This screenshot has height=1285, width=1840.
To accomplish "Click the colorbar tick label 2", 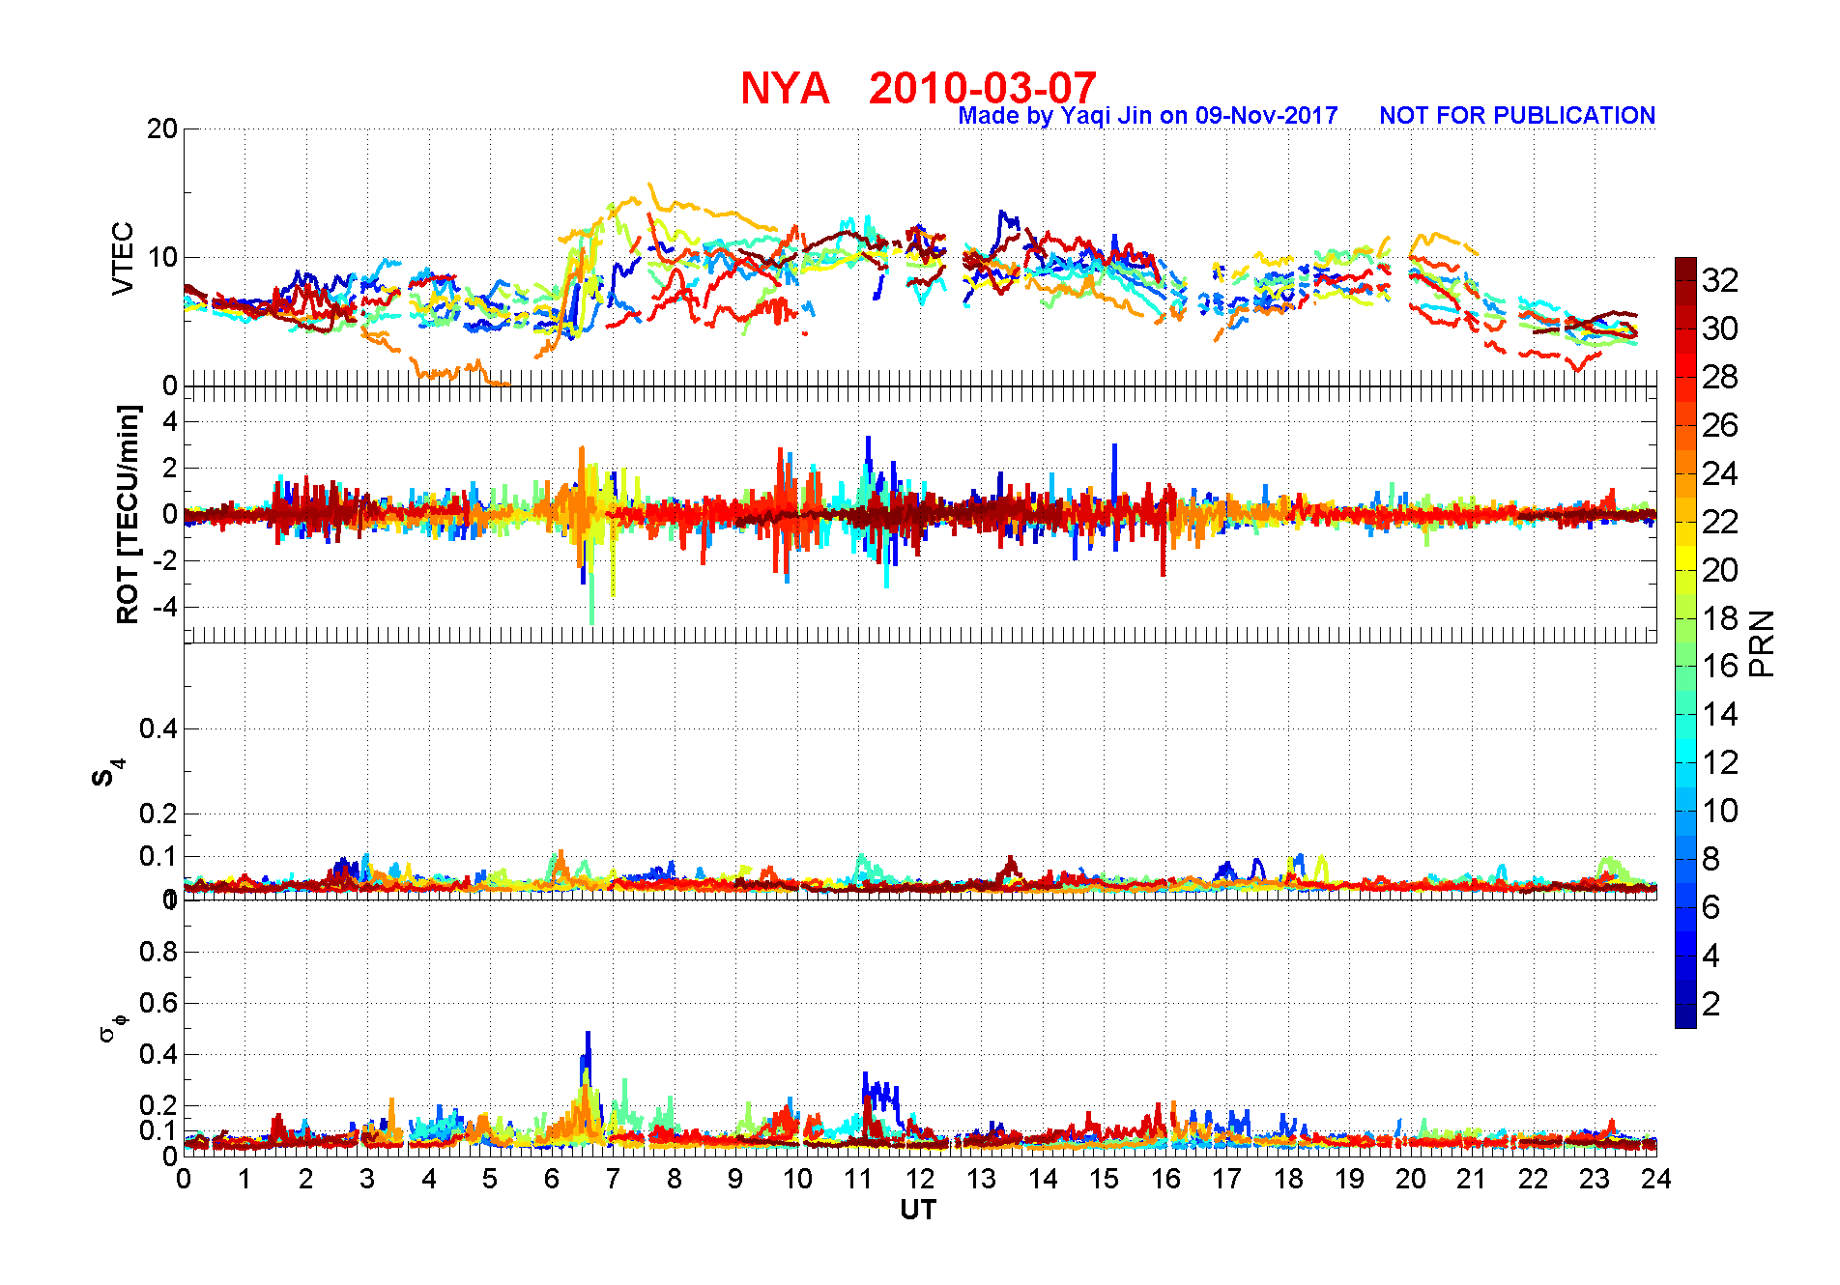I will click(x=1711, y=1004).
